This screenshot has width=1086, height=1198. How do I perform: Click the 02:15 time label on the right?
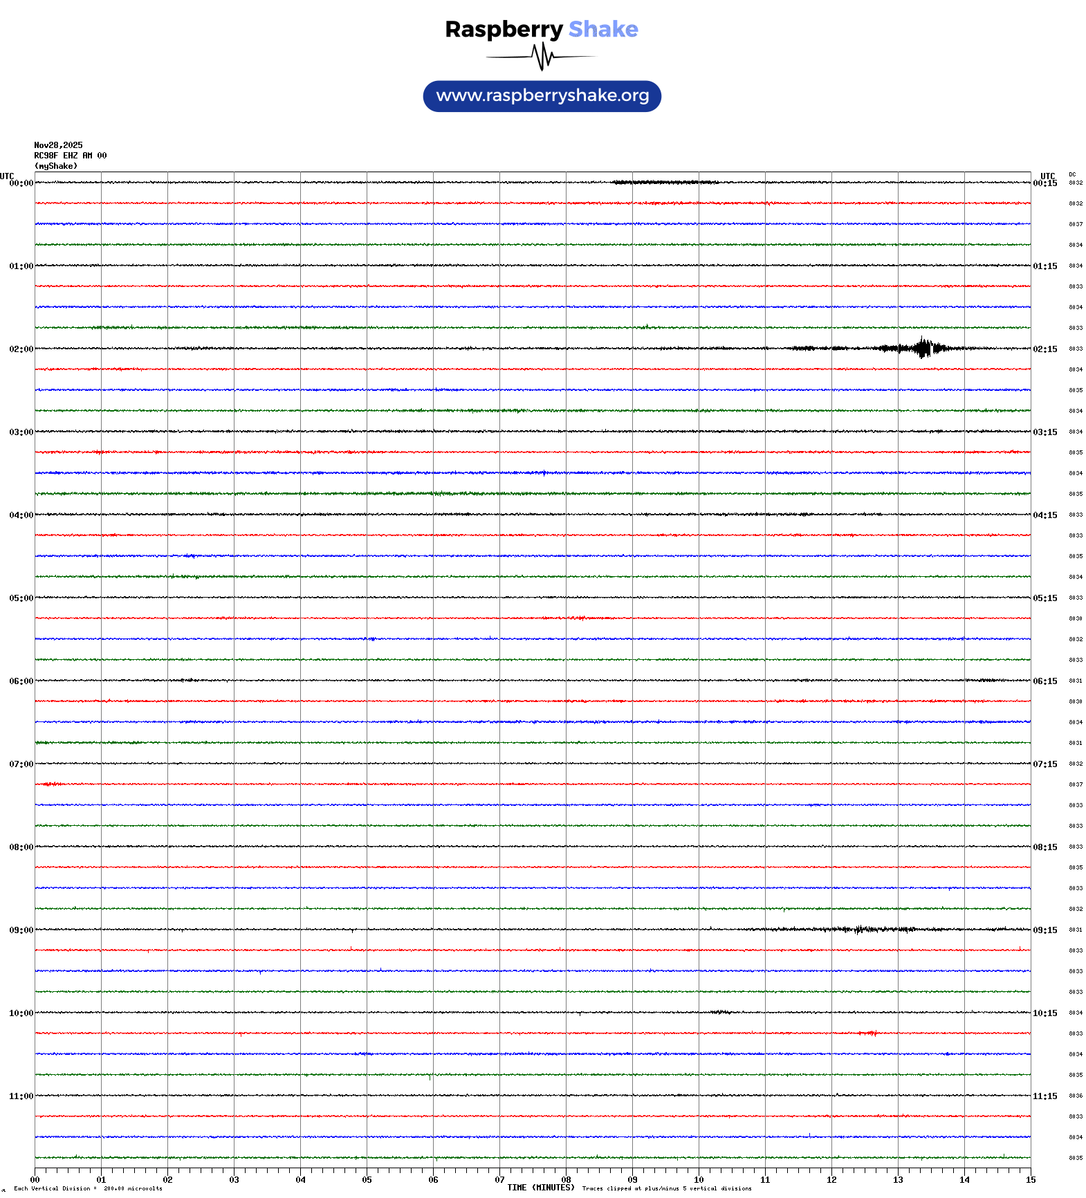(1044, 349)
